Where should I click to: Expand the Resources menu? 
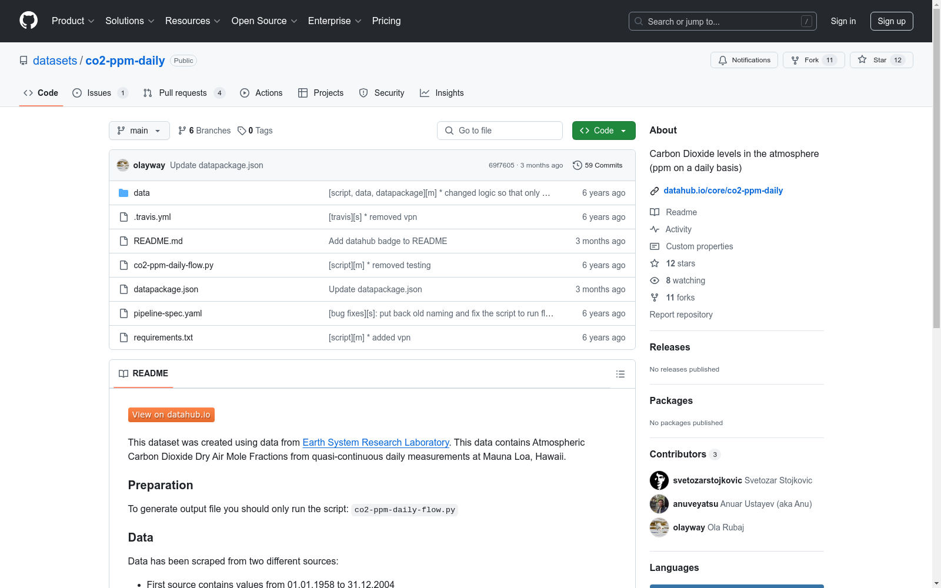(193, 21)
